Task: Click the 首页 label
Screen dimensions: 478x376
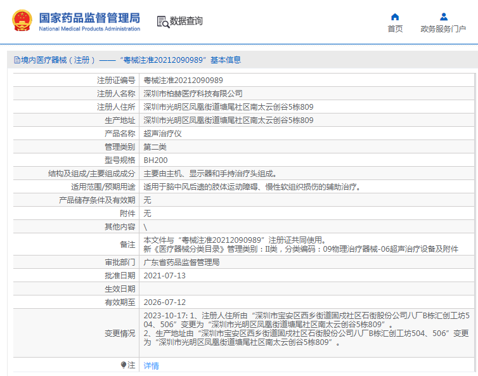Action: click(395, 29)
